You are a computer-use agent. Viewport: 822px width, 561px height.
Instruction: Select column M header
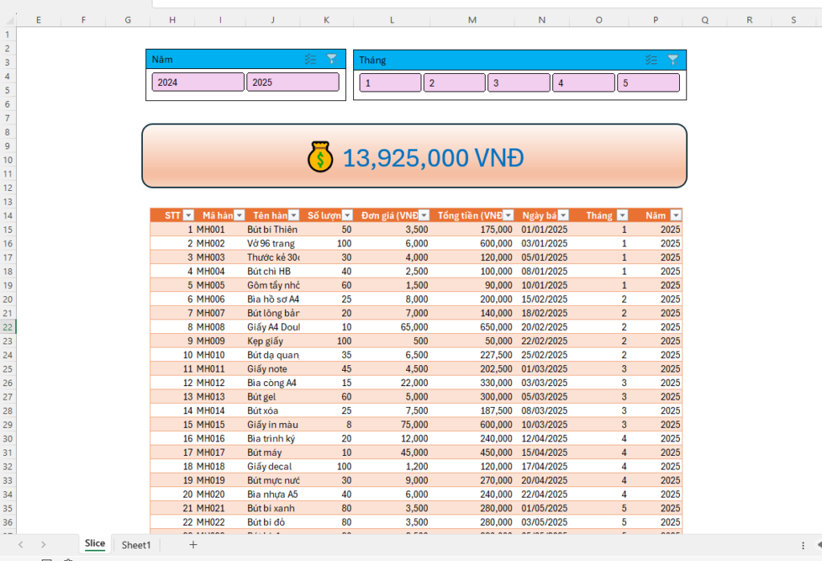tap(471, 20)
